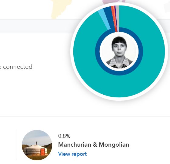170x164 pixels.
Task: Choose the dark blue outer wedge
Action: pos(109,17)
